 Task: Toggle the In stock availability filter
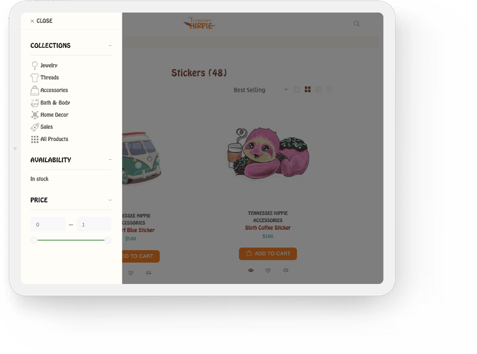coord(39,179)
